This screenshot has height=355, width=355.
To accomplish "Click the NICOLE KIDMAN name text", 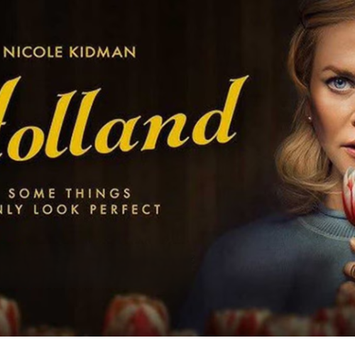I will pos(72,53).
